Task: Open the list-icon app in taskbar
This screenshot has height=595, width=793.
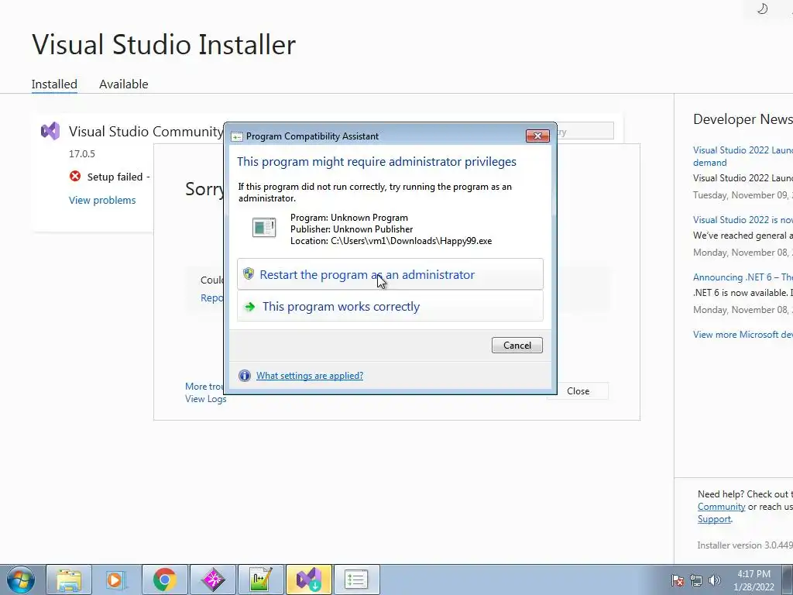Action: 356,580
